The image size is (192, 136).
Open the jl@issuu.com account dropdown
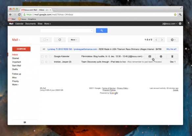point(170,24)
